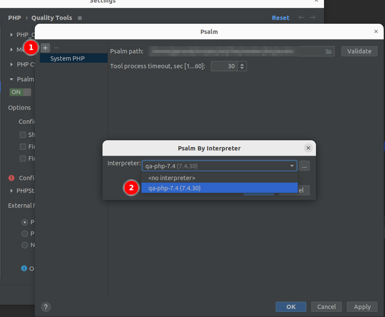Open the Interpreter dropdown arrow
The image size is (385, 317).
292,166
